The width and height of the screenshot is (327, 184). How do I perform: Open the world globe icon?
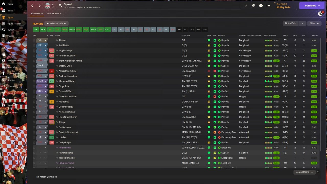253,6
